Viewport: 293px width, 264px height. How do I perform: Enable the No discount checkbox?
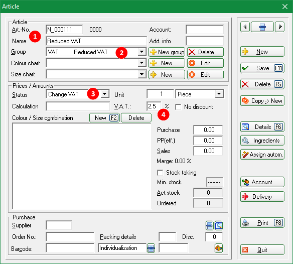[x=178, y=107]
